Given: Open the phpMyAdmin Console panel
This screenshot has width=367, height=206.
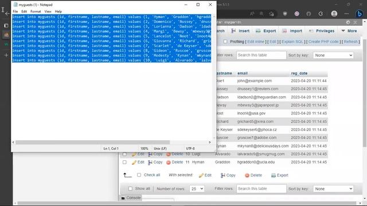Looking at the screenshot, I should pos(131,198).
